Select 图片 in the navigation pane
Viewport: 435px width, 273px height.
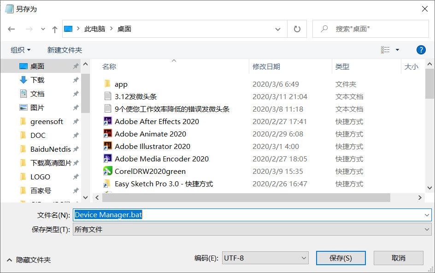[x=37, y=108]
